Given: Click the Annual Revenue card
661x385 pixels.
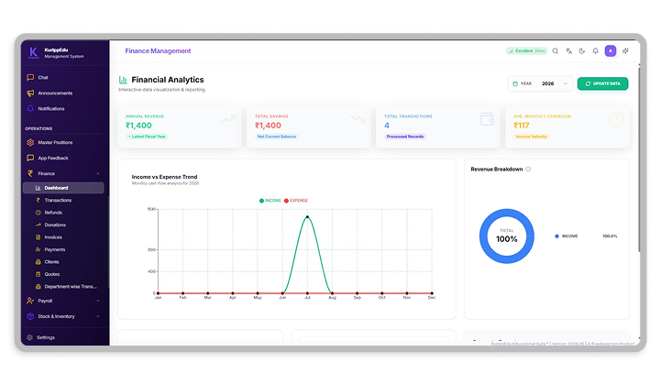Looking at the screenshot, I should tap(180, 126).
